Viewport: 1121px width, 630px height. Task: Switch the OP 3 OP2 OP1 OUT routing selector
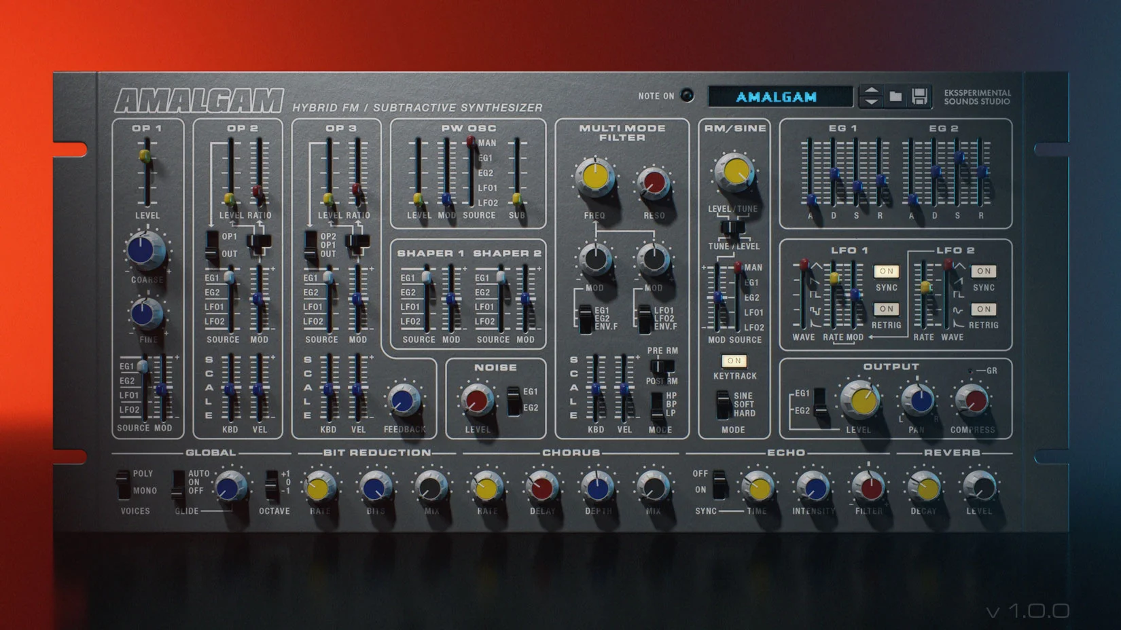pos(310,245)
